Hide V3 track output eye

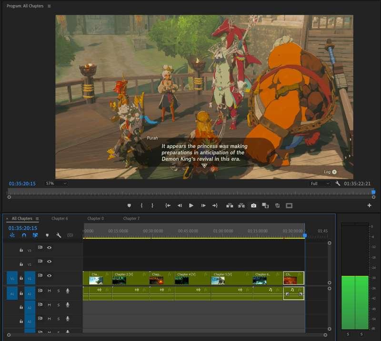click(50, 248)
